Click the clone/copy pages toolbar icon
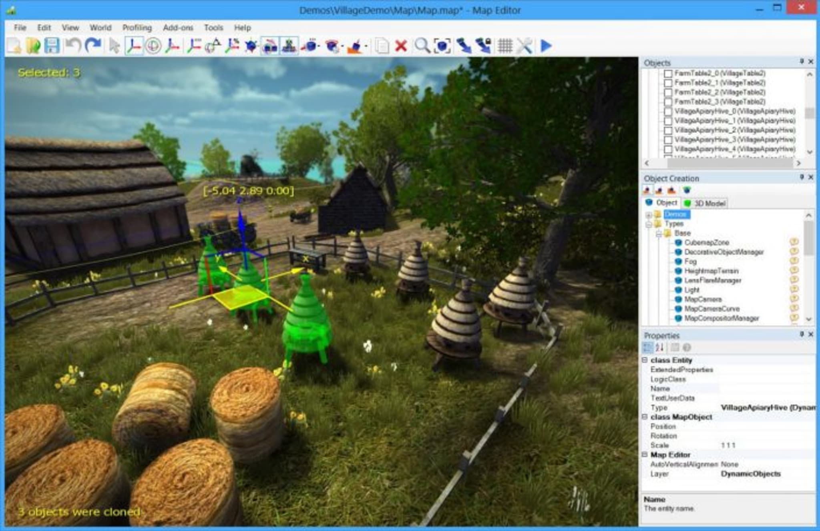 (382, 46)
